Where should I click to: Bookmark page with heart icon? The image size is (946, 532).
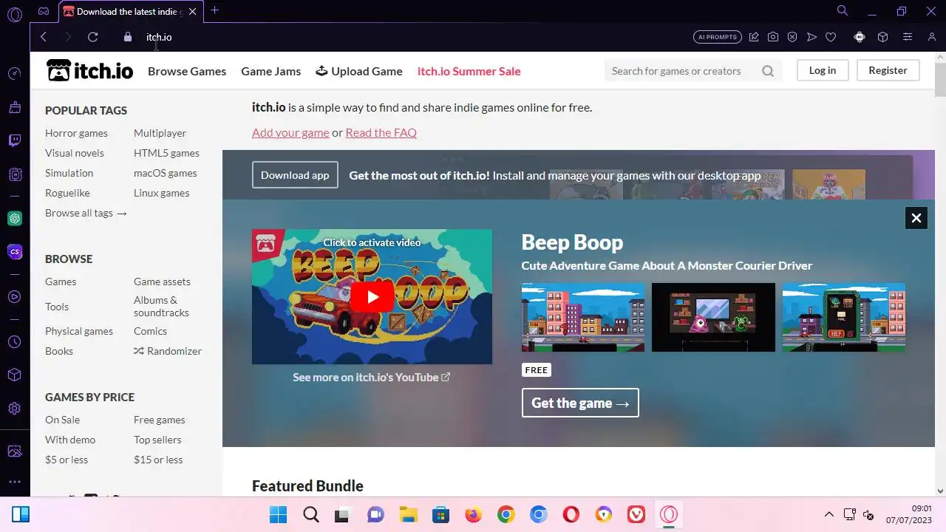click(x=831, y=37)
